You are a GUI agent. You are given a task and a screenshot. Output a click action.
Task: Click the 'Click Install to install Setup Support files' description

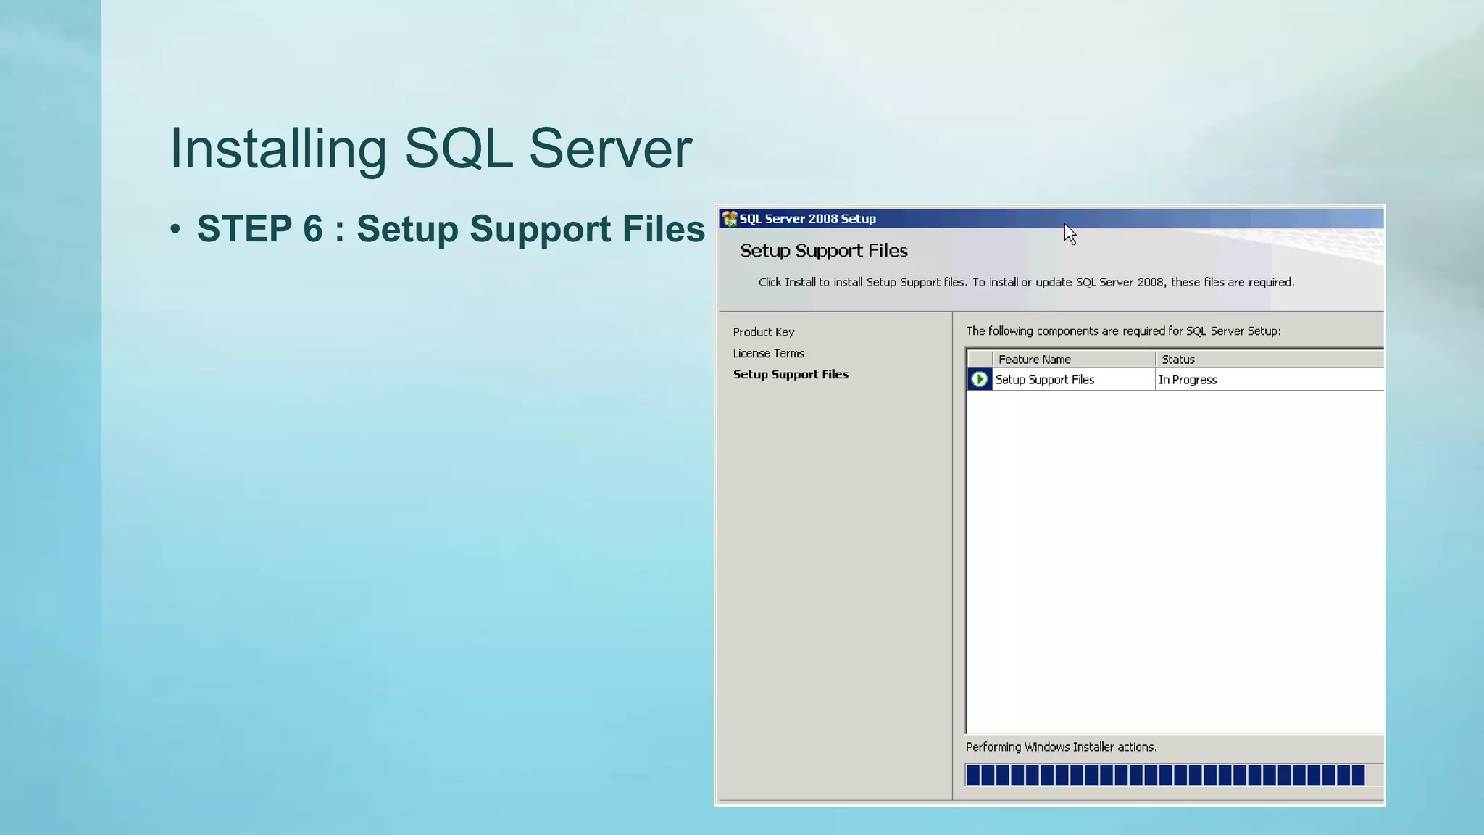tap(1026, 282)
